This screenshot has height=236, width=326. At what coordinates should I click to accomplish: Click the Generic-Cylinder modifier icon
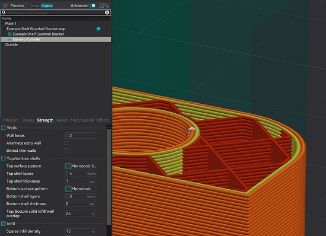coord(9,40)
